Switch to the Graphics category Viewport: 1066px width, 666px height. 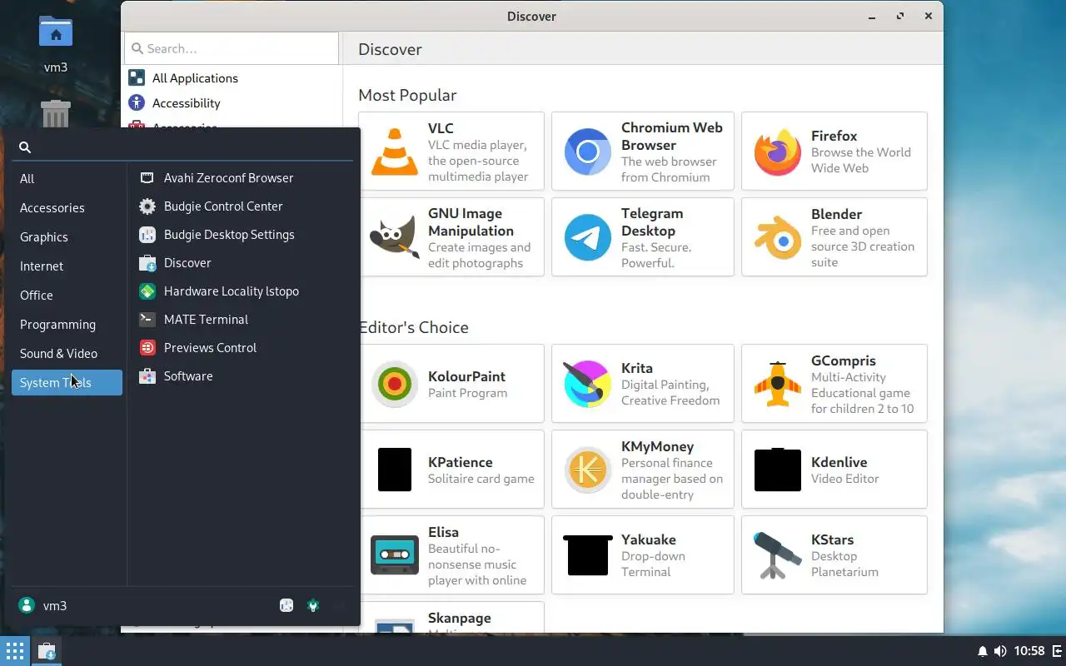click(67, 236)
